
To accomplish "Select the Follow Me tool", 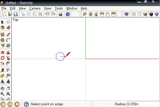I will (x=8, y=58).
